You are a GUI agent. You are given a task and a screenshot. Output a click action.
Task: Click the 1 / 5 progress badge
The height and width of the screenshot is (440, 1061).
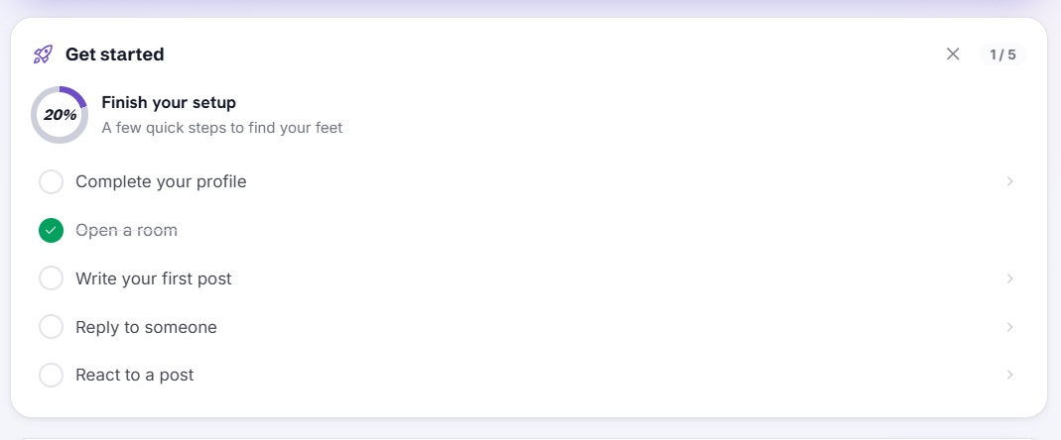(x=1002, y=55)
